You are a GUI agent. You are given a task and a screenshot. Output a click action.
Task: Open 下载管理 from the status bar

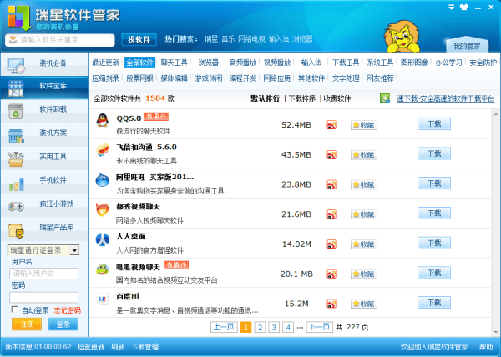point(145,347)
